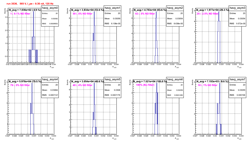The image size is (250, 143).
Task: Click the histogram peak in havg_asym3 plot
Action: click(219, 11)
